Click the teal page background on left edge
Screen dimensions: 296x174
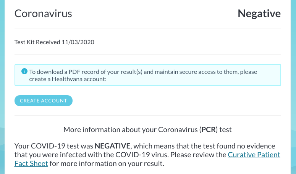(x=2, y=87)
